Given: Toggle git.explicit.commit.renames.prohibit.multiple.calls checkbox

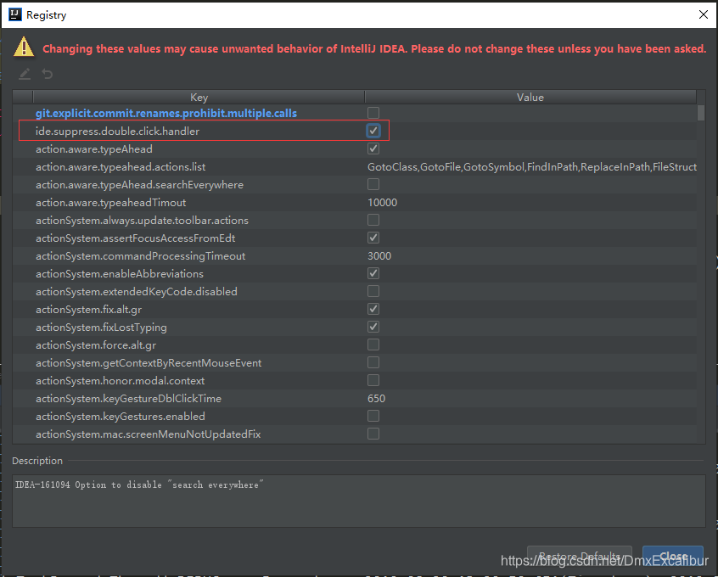Looking at the screenshot, I should pyautogui.click(x=373, y=113).
